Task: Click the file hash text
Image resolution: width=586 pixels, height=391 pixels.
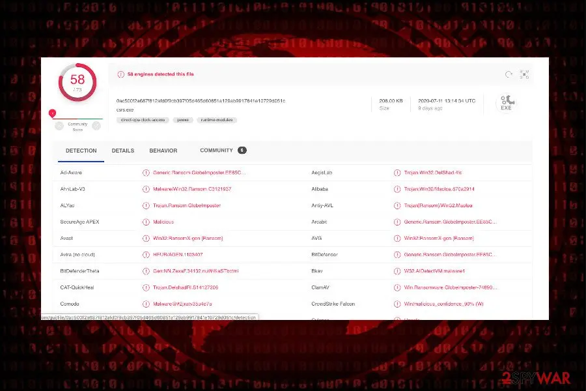Action: point(201,101)
